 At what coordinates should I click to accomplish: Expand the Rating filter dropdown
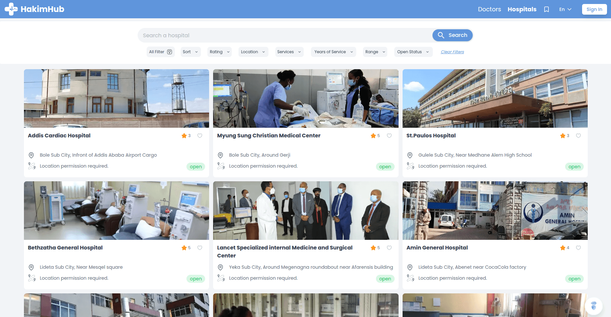[220, 52]
